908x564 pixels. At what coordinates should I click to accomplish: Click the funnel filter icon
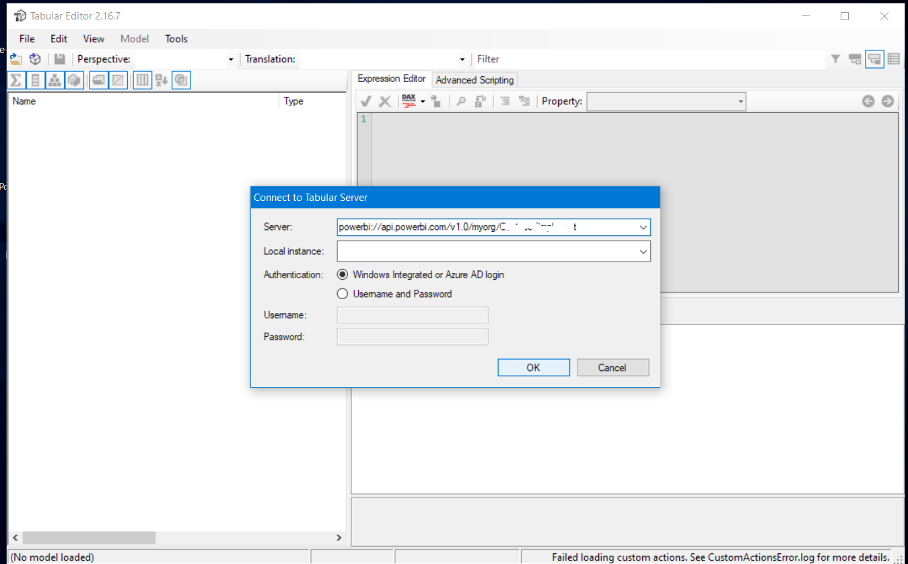pyautogui.click(x=835, y=59)
